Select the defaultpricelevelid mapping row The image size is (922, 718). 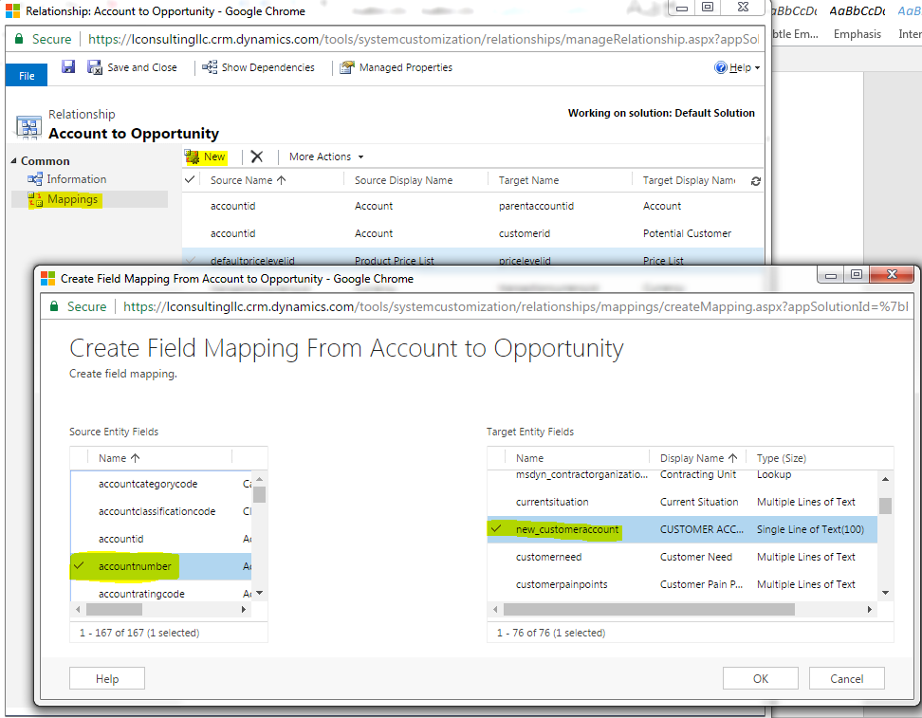click(472, 258)
